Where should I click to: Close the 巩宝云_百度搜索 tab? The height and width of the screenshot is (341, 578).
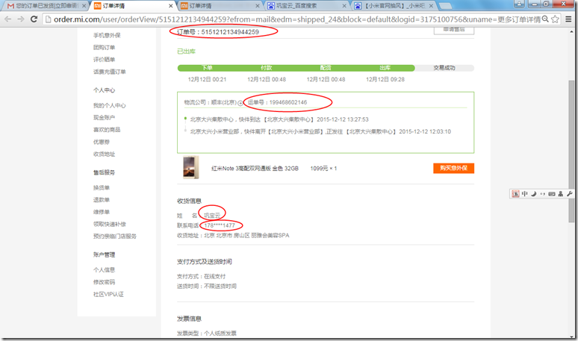point(344,6)
